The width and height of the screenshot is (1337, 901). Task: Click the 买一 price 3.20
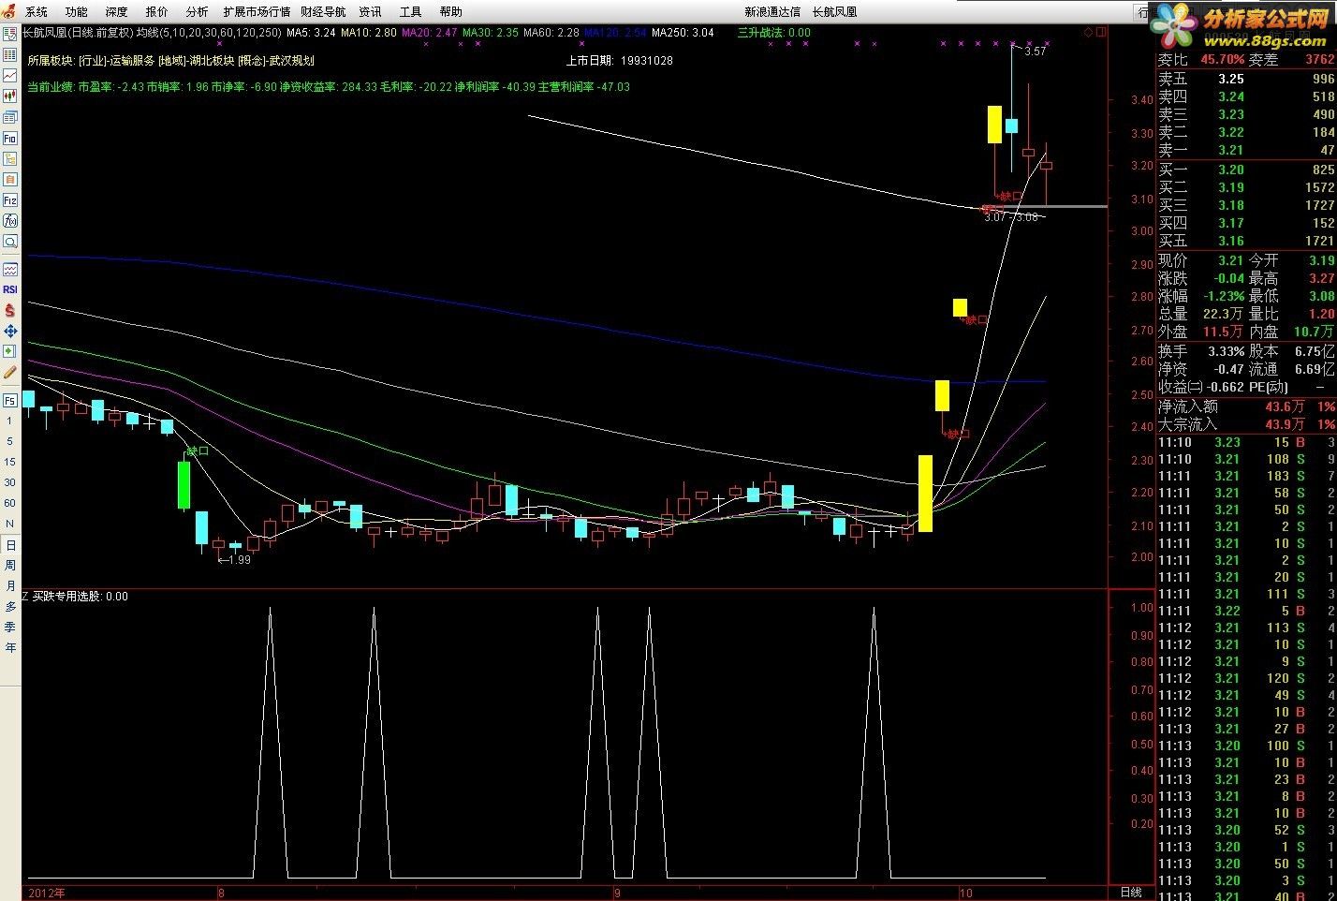(1231, 170)
